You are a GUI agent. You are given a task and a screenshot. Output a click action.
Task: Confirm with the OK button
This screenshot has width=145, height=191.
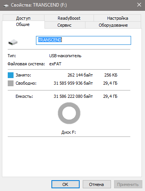(65, 184)
